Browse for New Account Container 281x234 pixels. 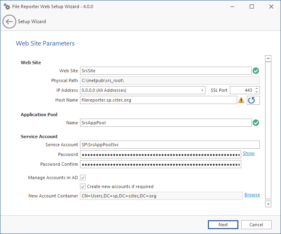pyautogui.click(x=252, y=195)
